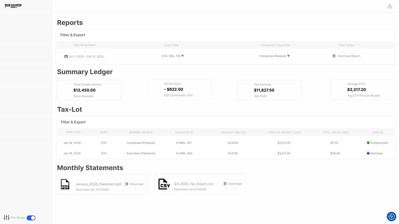399x224 pixels.
Task: Click the Download Report button
Action: 346,56
